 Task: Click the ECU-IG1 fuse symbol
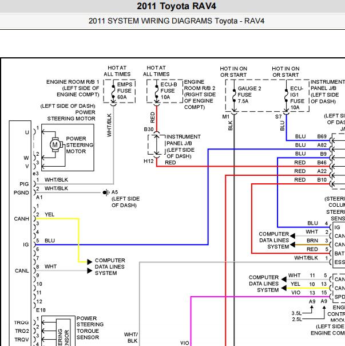click(x=286, y=95)
